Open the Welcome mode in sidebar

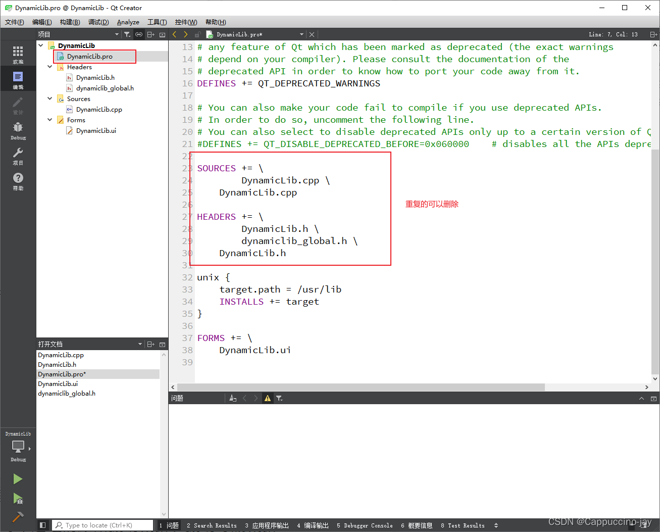click(x=18, y=54)
